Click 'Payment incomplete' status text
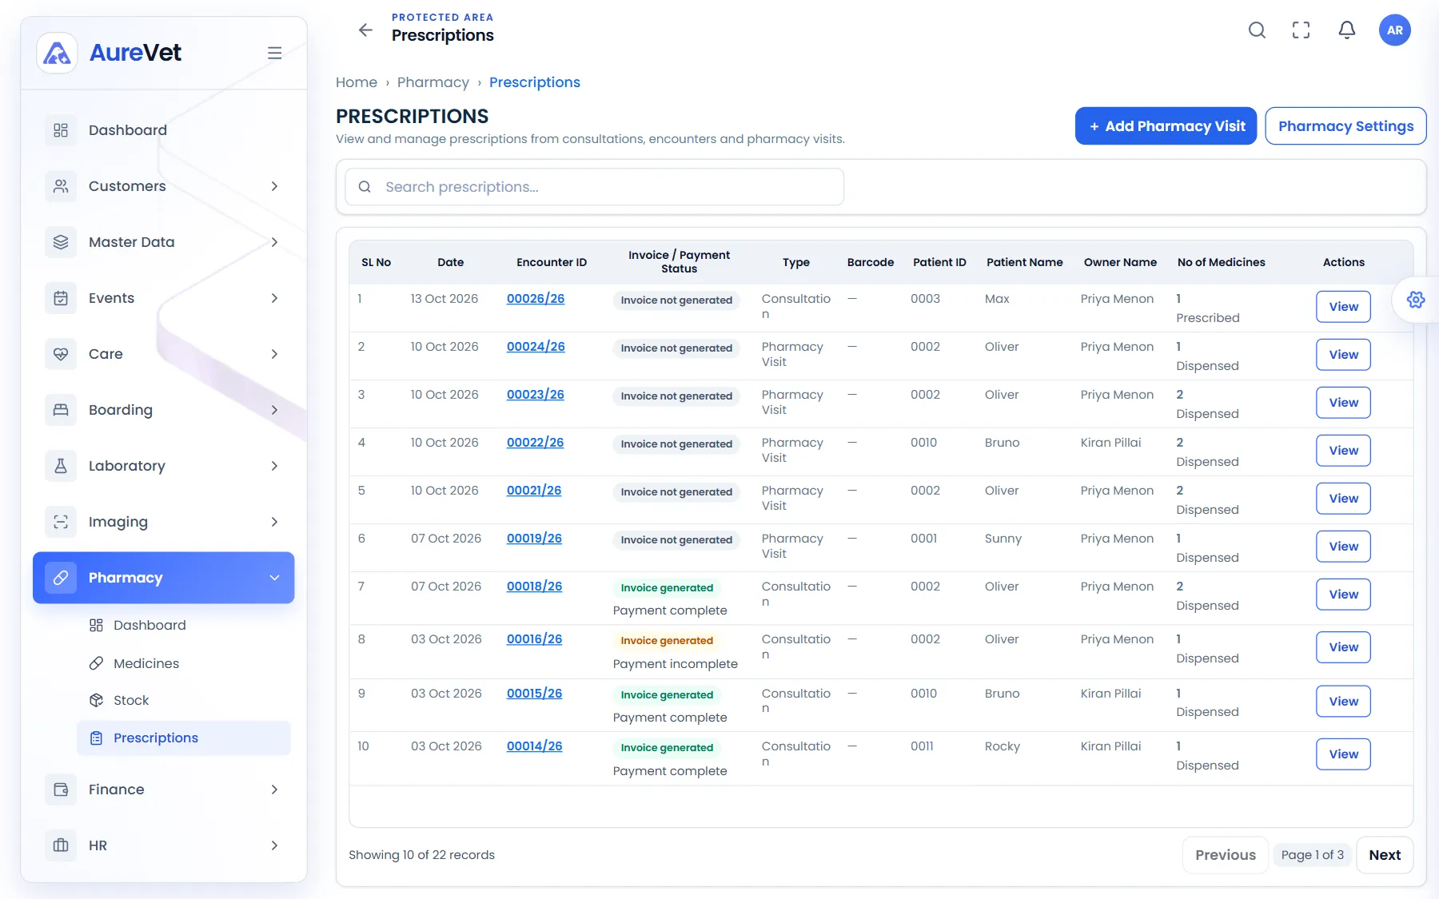The width and height of the screenshot is (1439, 899). point(676,664)
